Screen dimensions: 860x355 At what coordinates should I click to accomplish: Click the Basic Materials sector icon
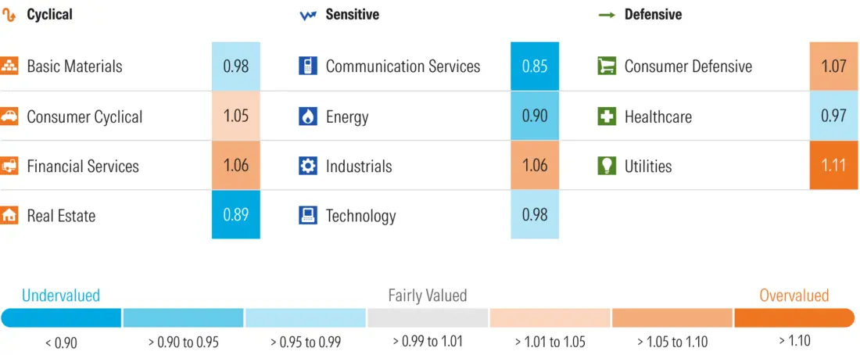(9, 66)
